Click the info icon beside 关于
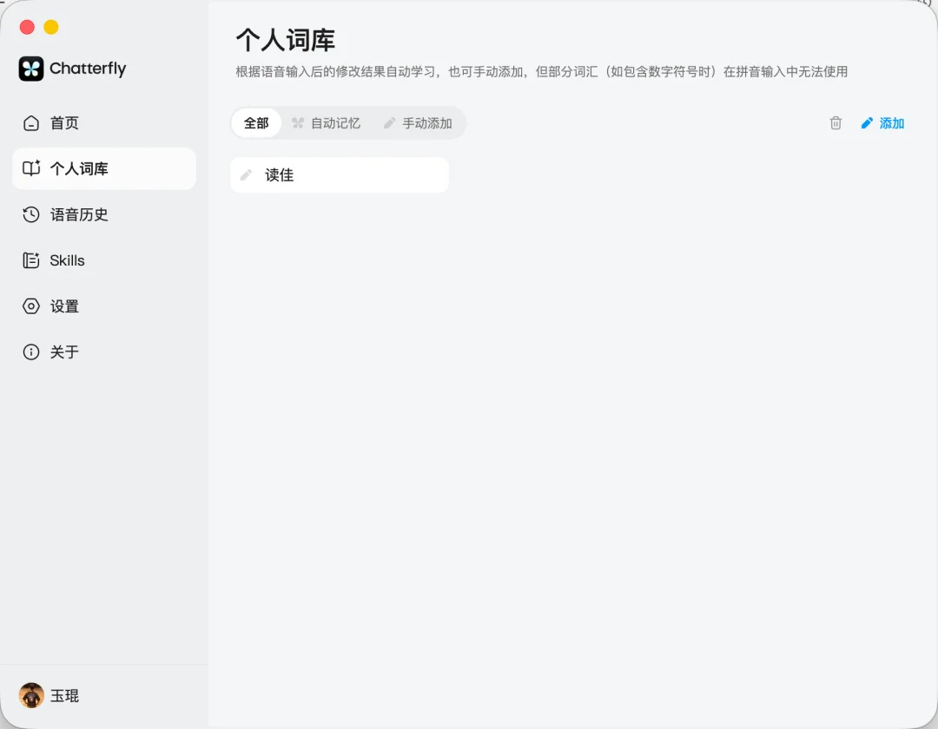This screenshot has width=938, height=729. 31,352
